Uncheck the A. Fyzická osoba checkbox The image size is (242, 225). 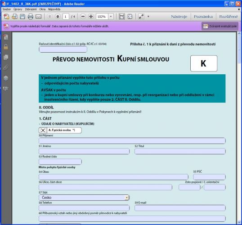point(43,130)
